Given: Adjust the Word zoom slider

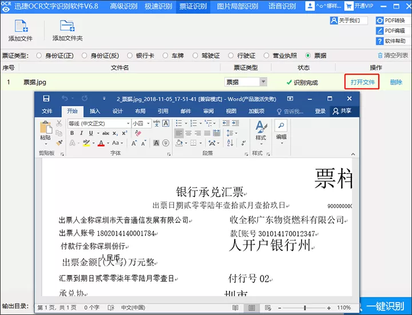Looking at the screenshot, I should pos(305,308).
